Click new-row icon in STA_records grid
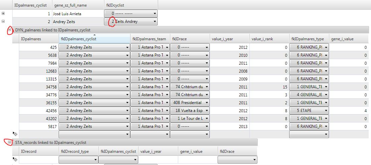 point(15,160)
